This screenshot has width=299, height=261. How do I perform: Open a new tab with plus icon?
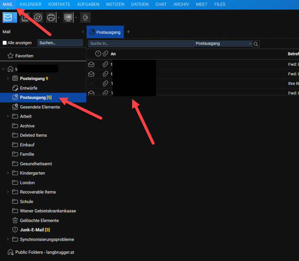tap(129, 32)
